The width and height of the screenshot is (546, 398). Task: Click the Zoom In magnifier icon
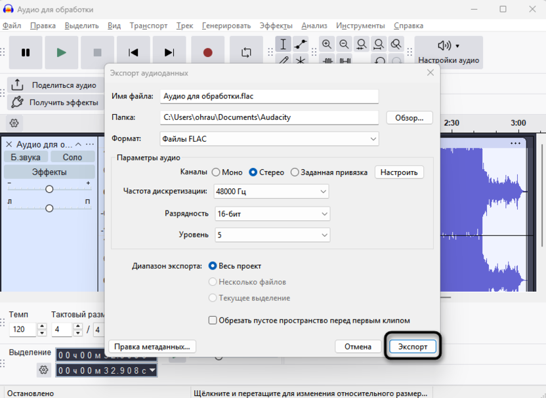327,45
